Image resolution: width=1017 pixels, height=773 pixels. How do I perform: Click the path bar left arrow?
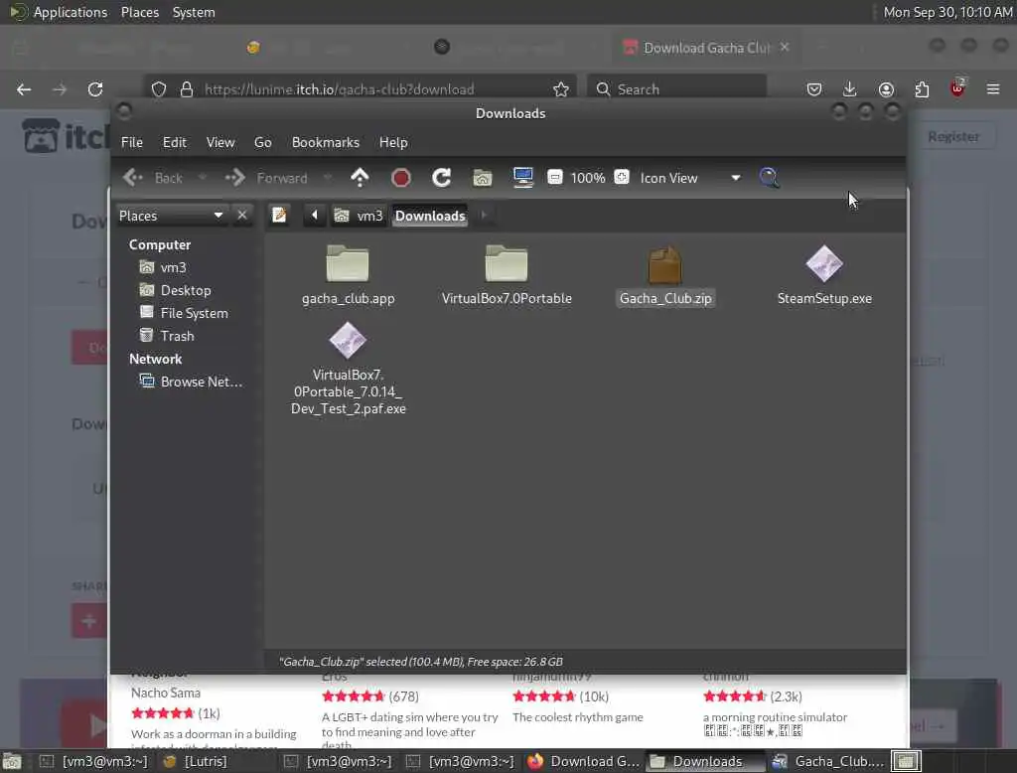click(x=315, y=216)
